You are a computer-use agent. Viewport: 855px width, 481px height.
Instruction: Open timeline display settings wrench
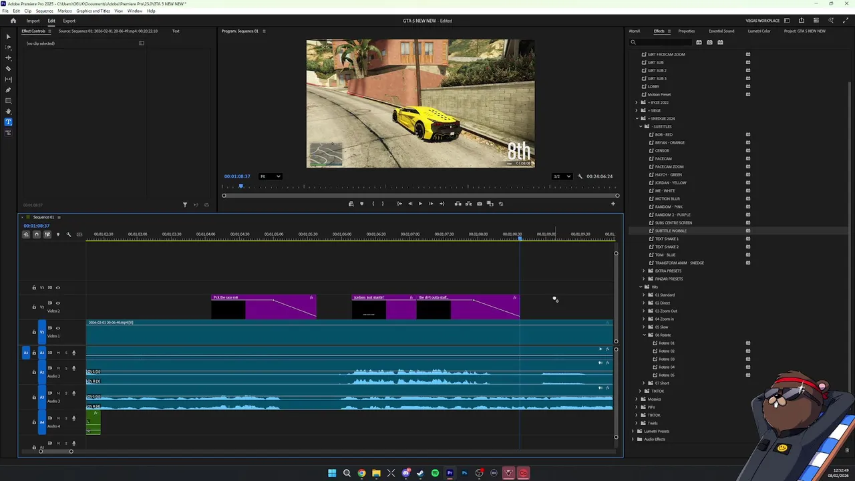[x=68, y=234]
